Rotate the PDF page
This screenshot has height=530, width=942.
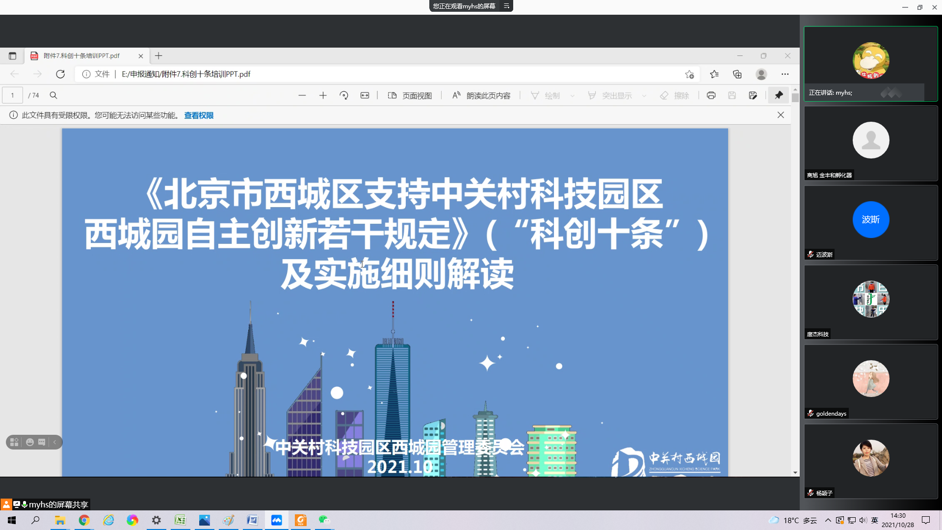pos(344,95)
